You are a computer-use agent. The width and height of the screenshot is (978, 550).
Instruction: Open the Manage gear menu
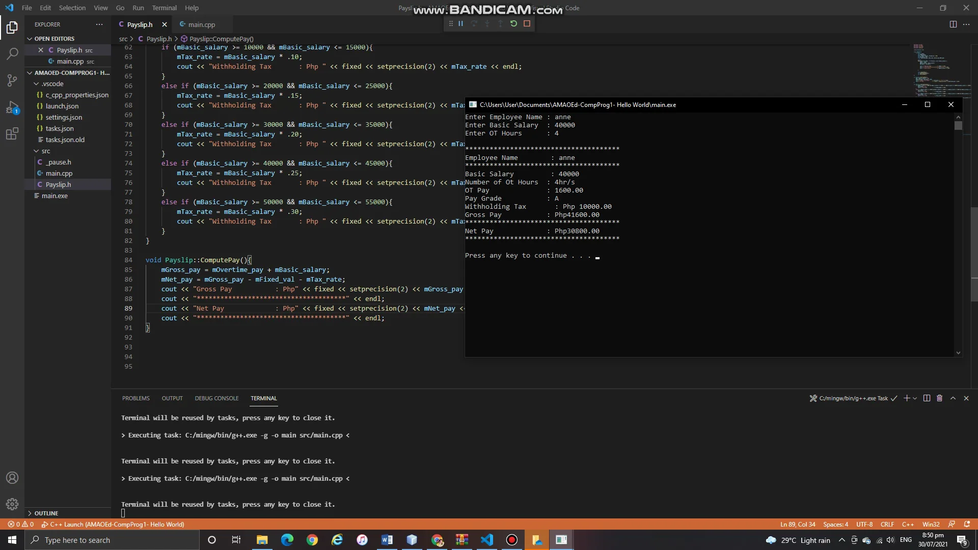(12, 504)
